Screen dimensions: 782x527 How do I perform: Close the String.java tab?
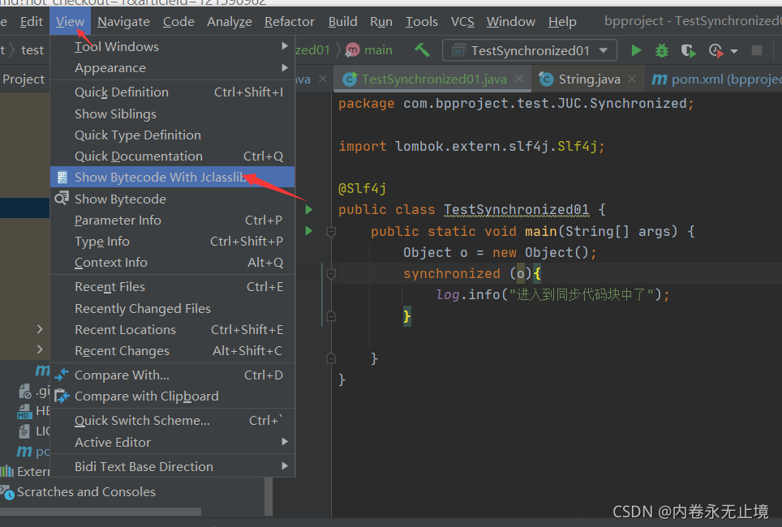click(632, 79)
